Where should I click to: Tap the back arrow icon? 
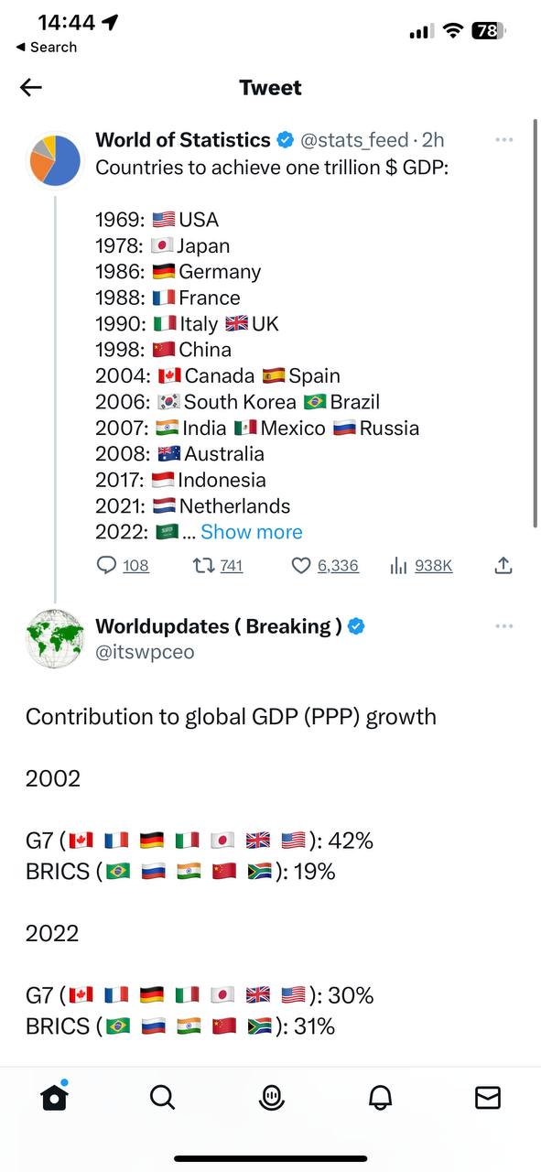click(31, 87)
